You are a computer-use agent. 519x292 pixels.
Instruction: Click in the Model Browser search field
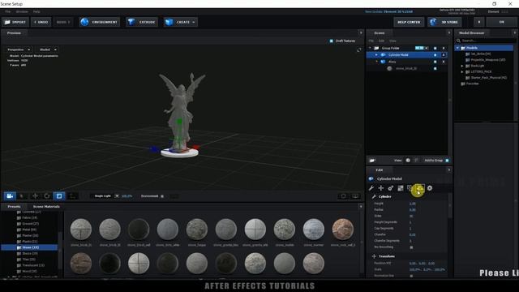point(486,41)
